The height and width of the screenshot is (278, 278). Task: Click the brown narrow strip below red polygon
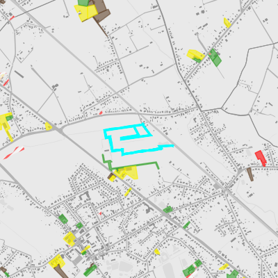[x=250, y=174]
